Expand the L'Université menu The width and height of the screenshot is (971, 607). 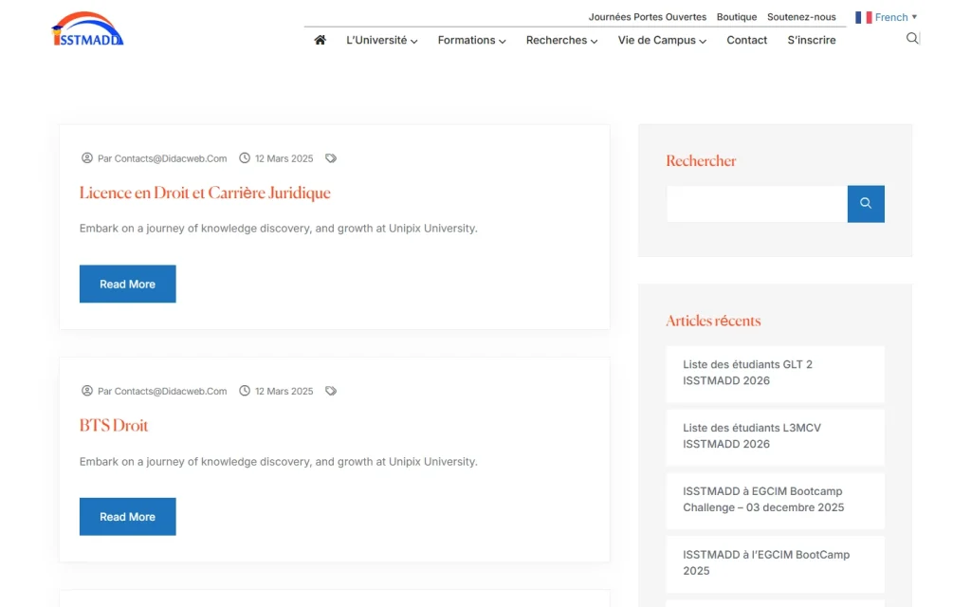tap(381, 40)
